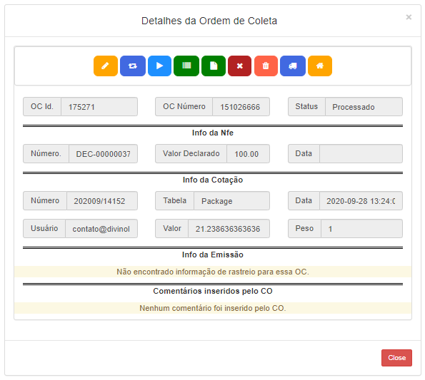Select the Tabela field showing Package

pyautogui.click(x=231, y=201)
